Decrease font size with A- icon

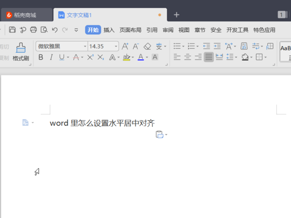click(136, 46)
